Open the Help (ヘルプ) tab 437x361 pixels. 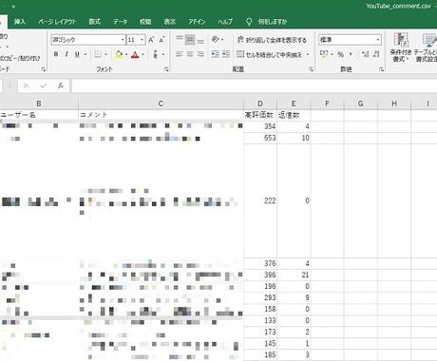coord(225,22)
